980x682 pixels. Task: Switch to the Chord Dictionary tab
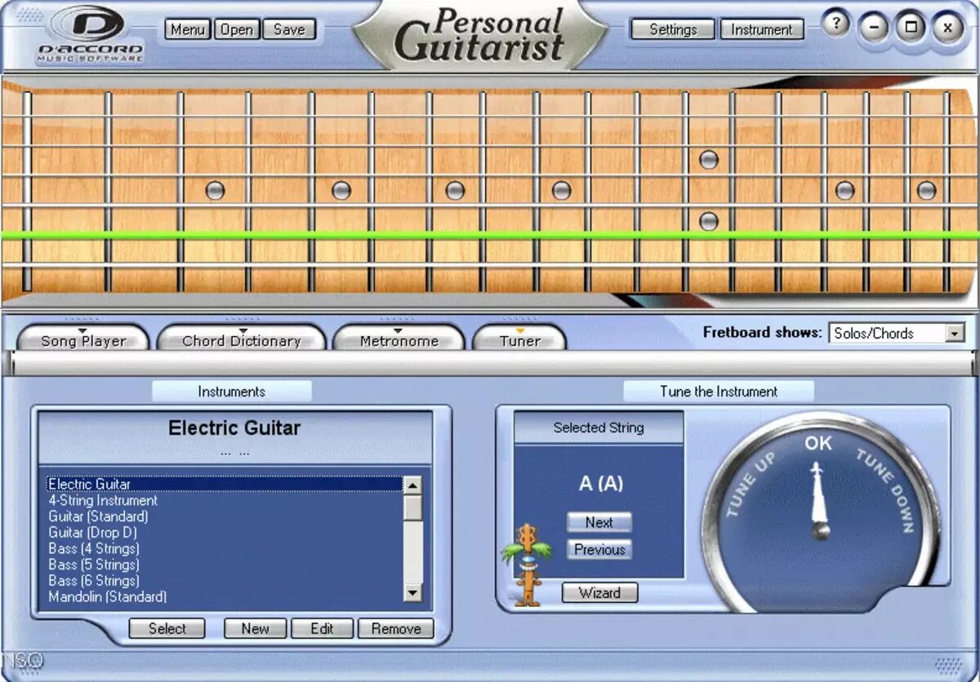[242, 339]
